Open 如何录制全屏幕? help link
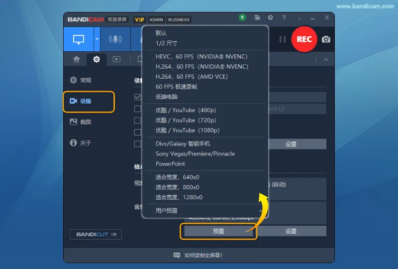This screenshot has height=269, width=398. (x=198, y=255)
